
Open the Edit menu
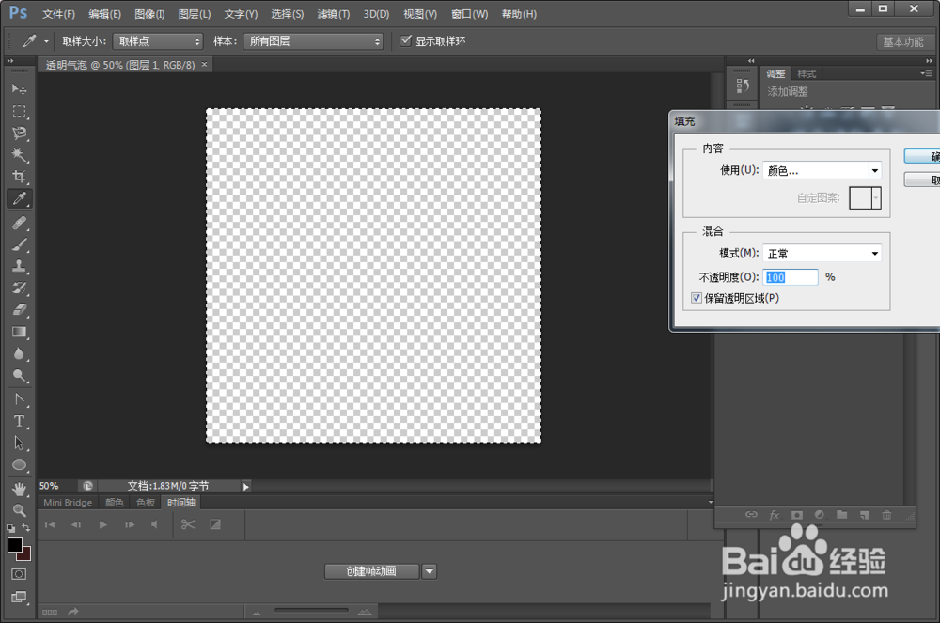pyautogui.click(x=105, y=14)
